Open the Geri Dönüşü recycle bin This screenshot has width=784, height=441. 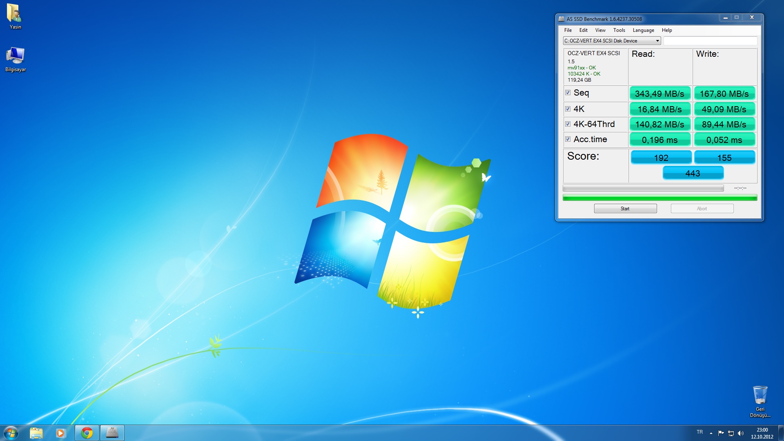(x=760, y=401)
